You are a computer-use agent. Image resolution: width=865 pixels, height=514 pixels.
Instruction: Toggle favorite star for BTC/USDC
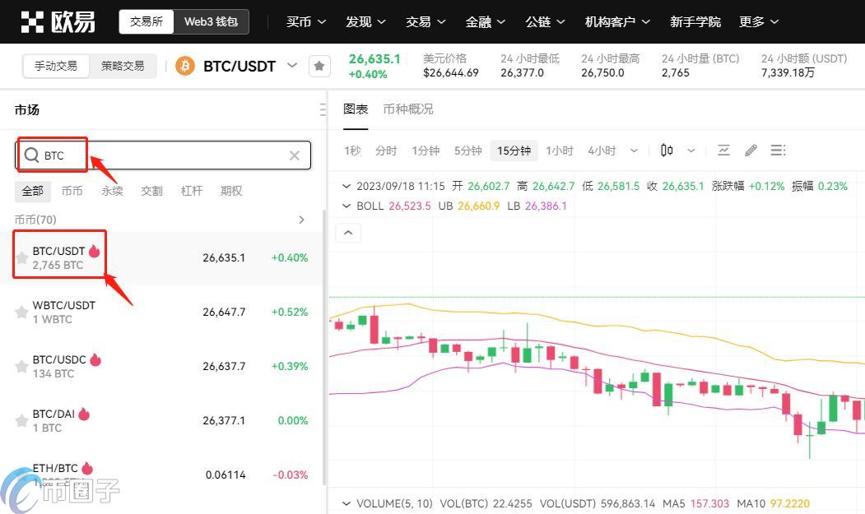pyautogui.click(x=21, y=366)
